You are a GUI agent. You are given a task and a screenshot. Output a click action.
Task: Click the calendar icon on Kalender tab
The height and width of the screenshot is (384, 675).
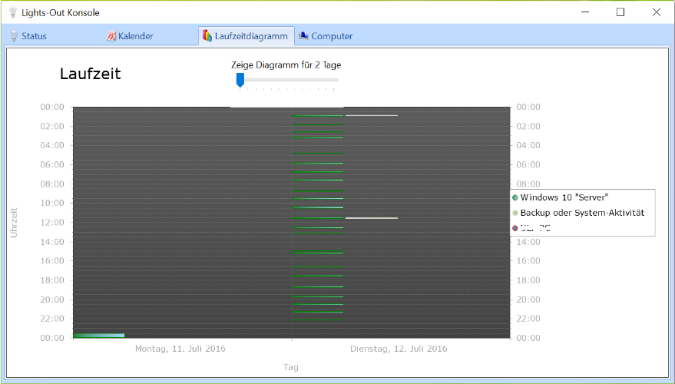click(x=111, y=36)
